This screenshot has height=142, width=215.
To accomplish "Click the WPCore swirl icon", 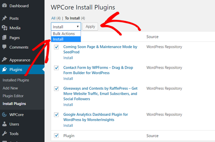I will pyautogui.click(x=4, y=115).
